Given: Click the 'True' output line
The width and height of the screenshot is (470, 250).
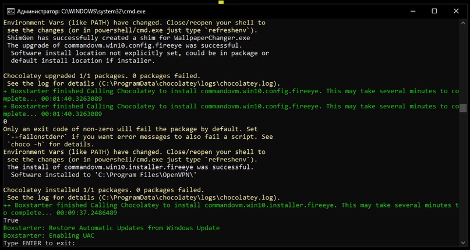Looking at the screenshot, I should tap(10, 220).
